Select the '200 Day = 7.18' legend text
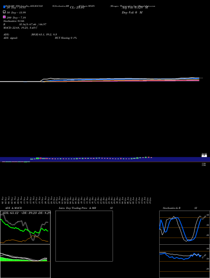This screenshot has height=278, width=210. click(16, 18)
